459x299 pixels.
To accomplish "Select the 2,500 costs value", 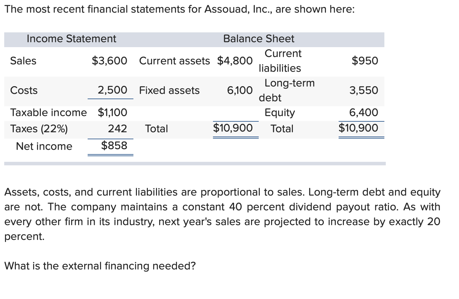I will pos(112,90).
